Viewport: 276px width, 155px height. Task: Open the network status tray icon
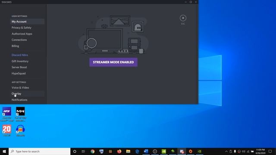pyautogui.click(x=248, y=151)
